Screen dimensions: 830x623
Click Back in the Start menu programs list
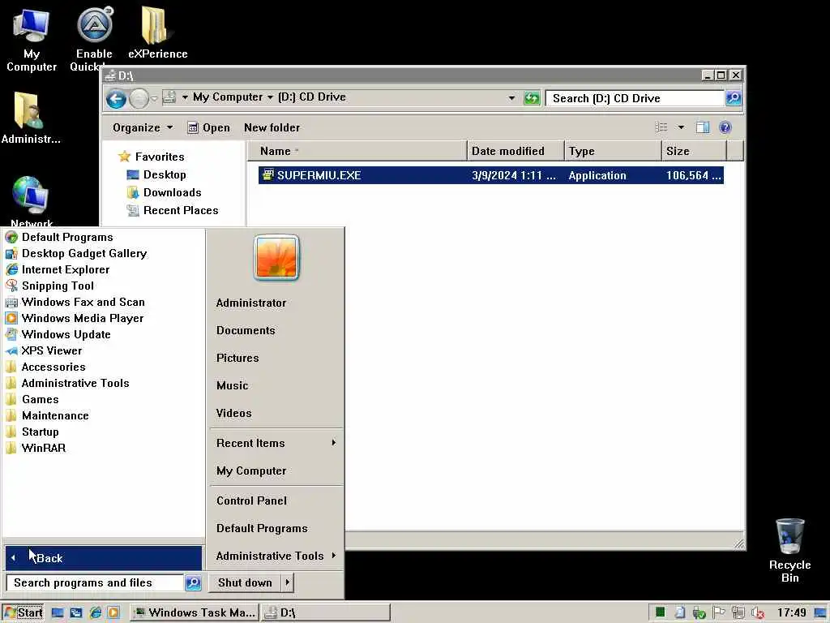click(x=103, y=558)
